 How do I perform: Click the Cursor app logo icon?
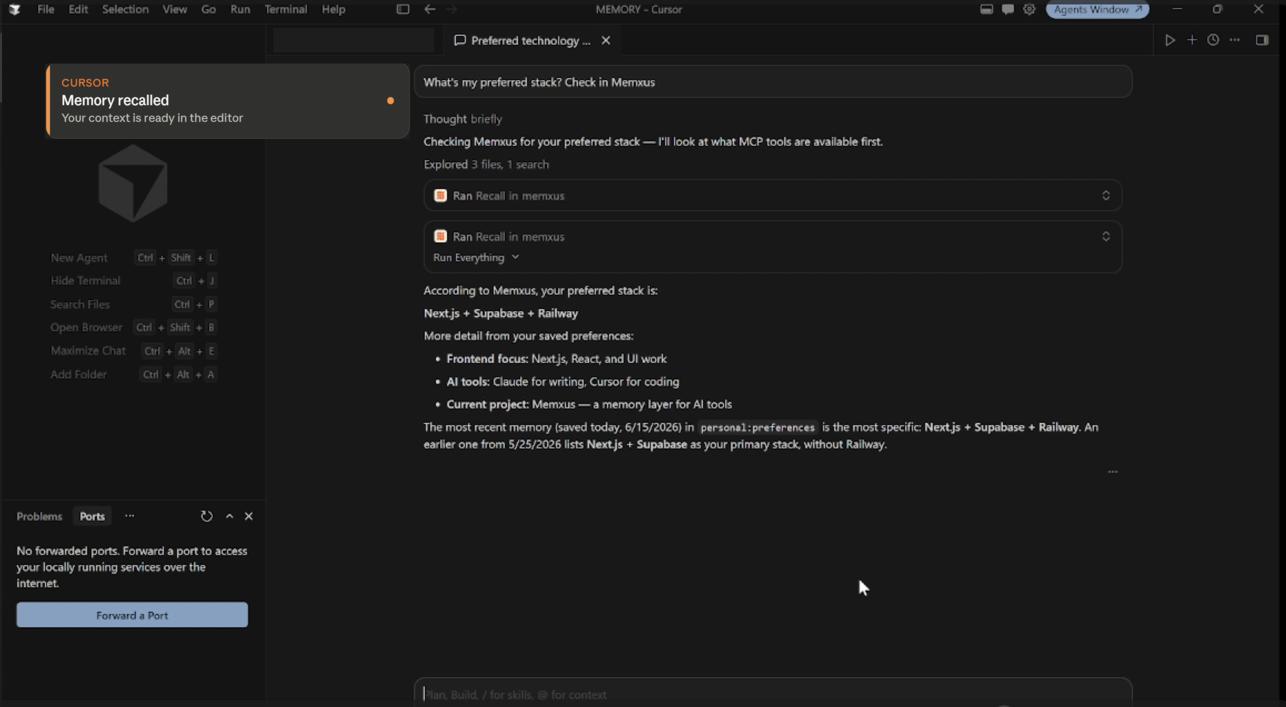(x=14, y=9)
